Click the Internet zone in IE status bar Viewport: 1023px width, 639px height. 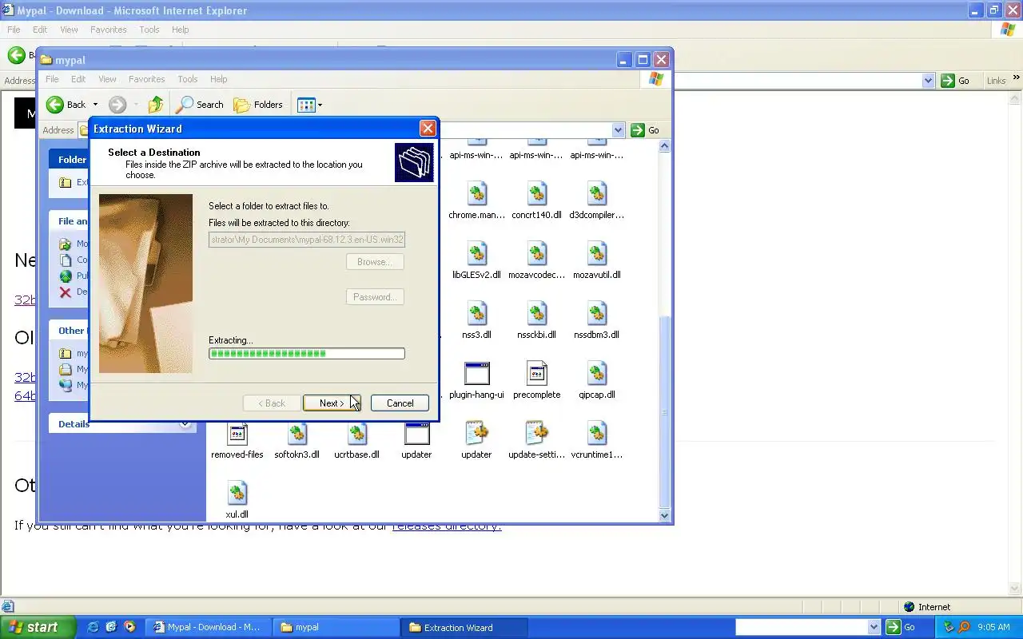click(x=927, y=607)
